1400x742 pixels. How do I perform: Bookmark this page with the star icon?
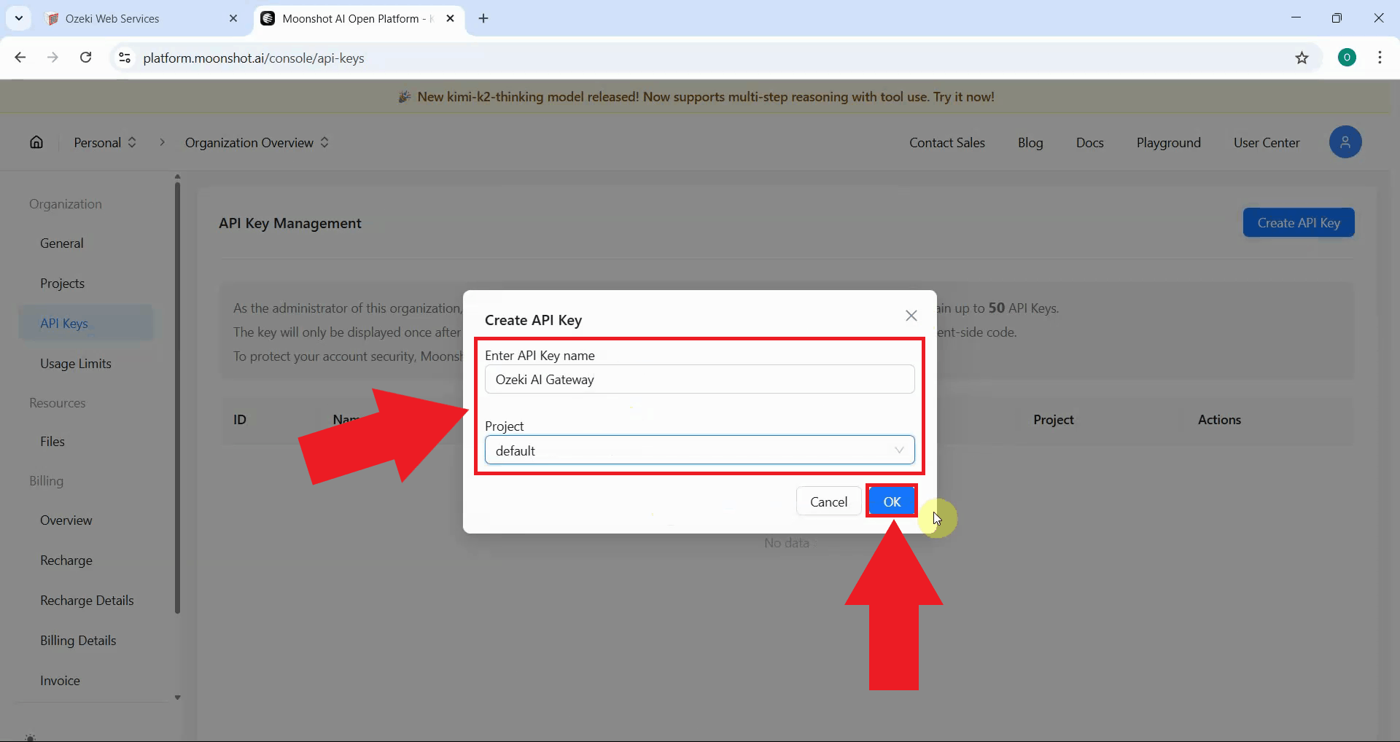pyautogui.click(x=1303, y=58)
